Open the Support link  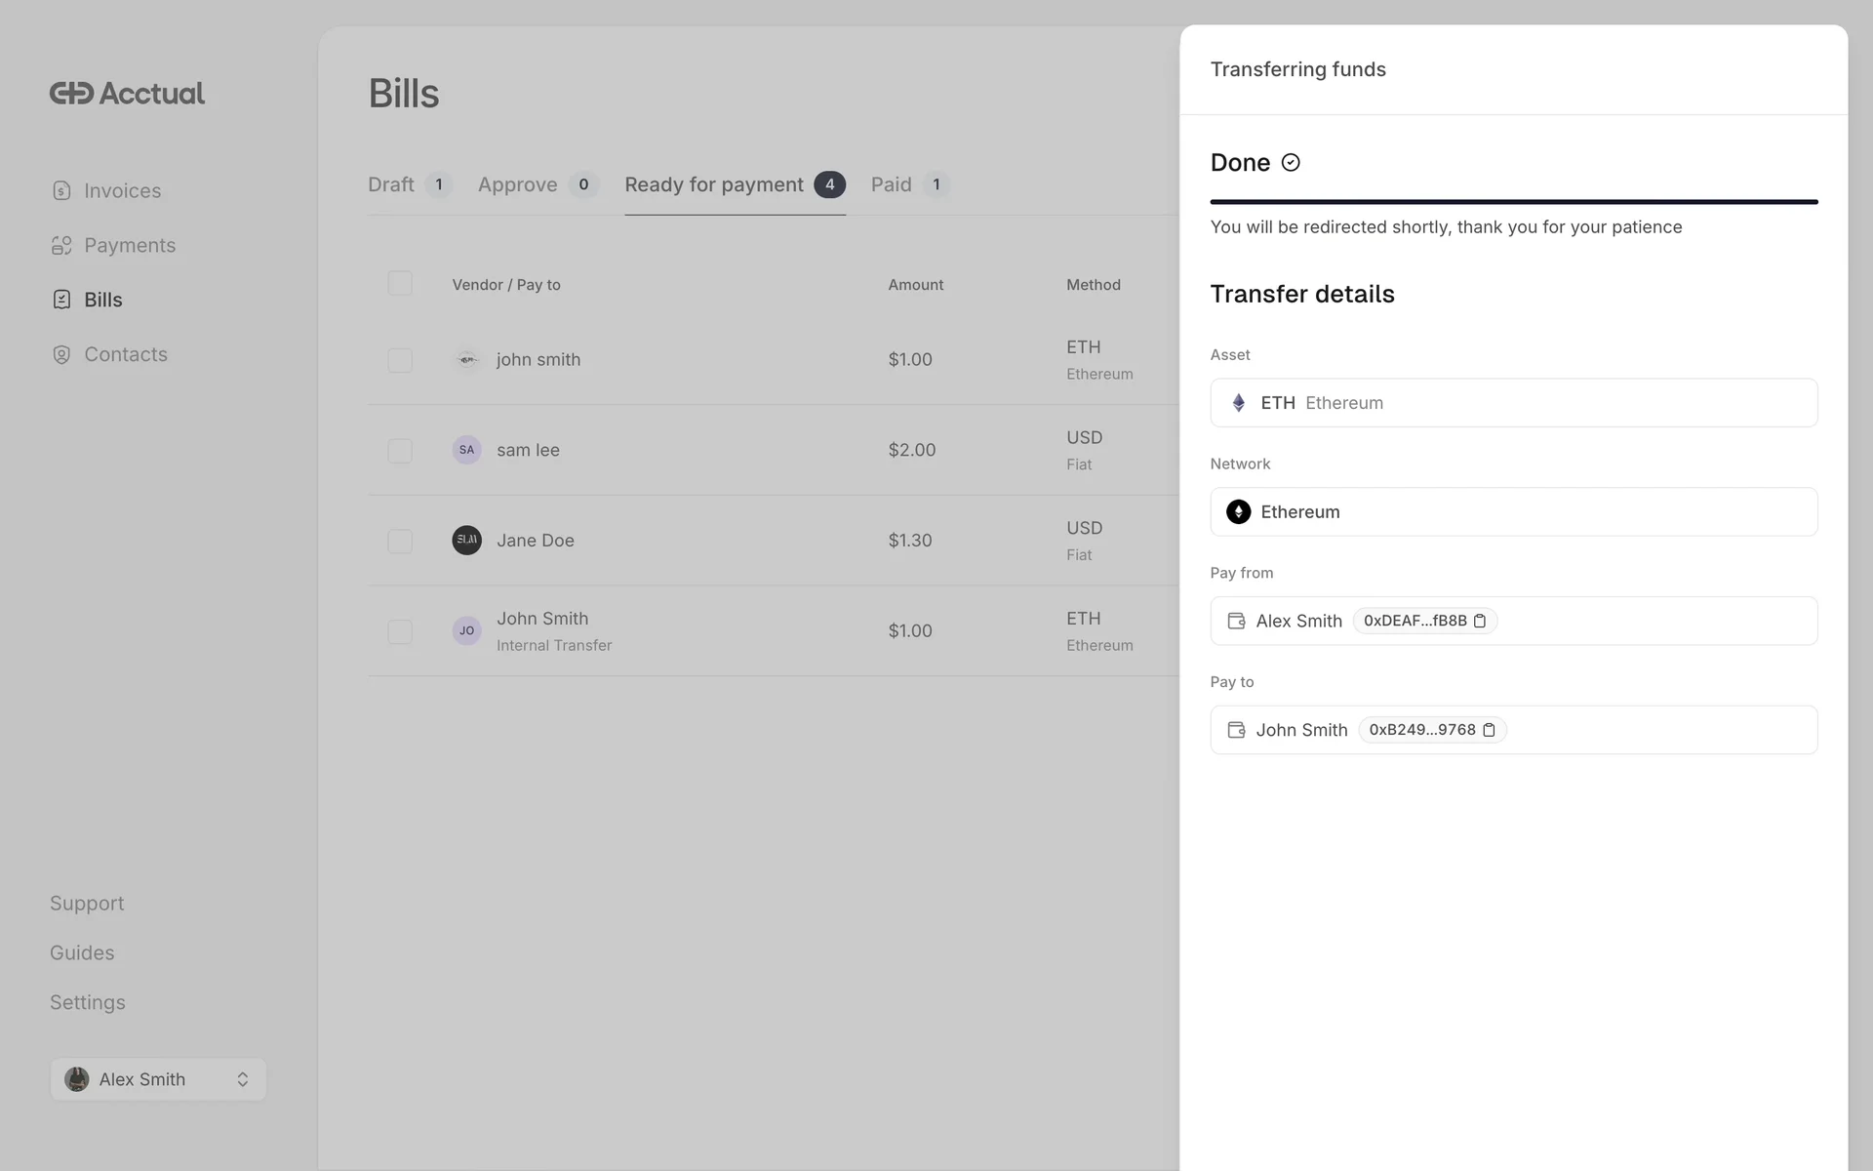87,904
